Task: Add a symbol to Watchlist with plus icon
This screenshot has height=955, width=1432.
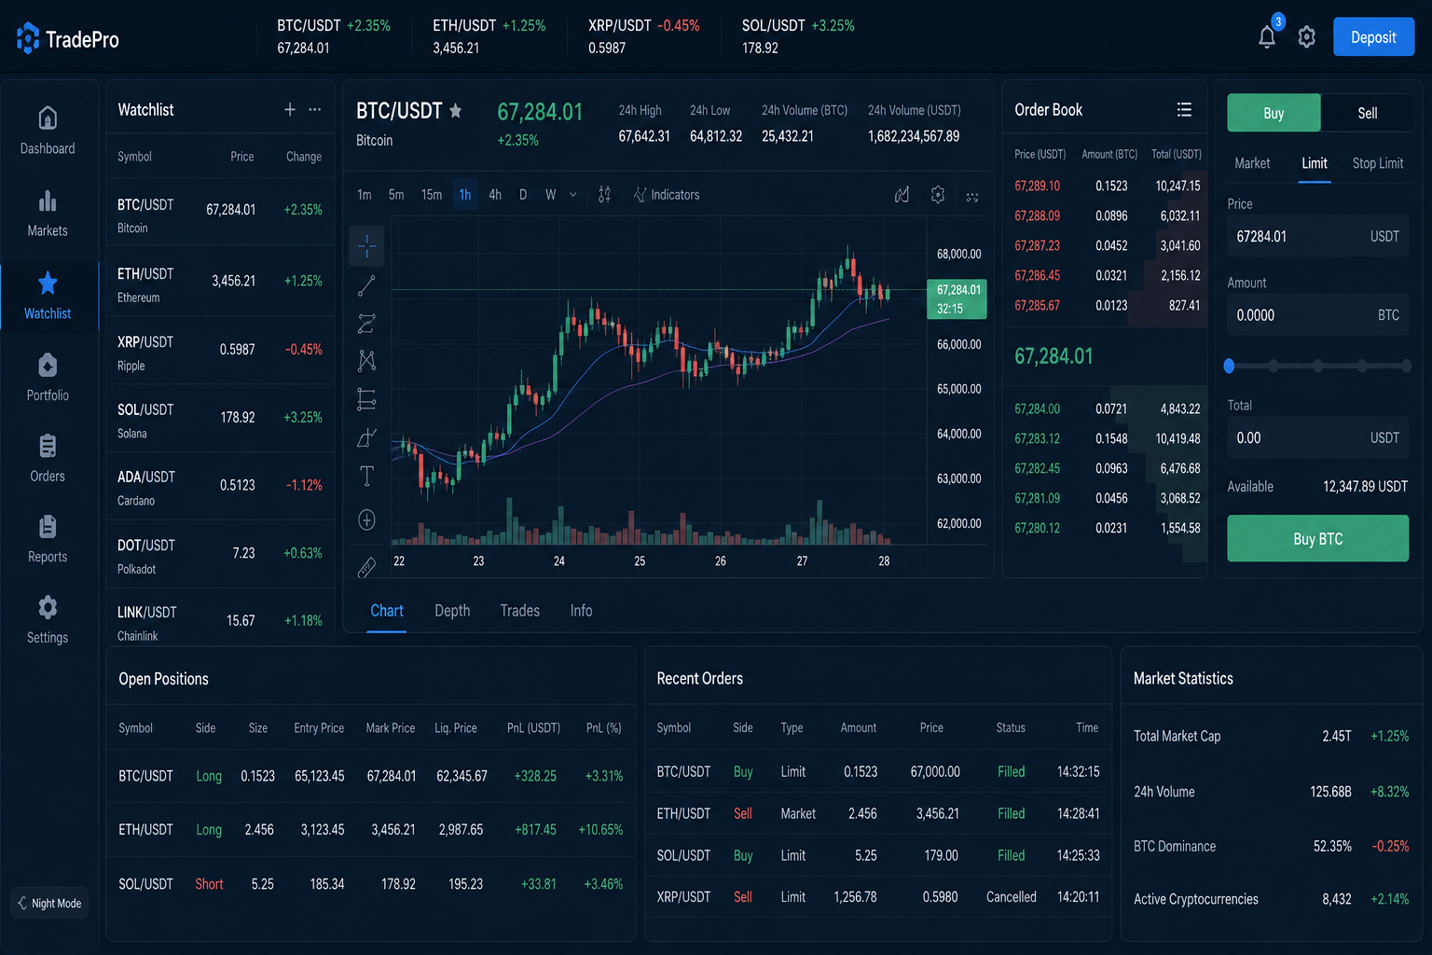Action: pos(290,110)
